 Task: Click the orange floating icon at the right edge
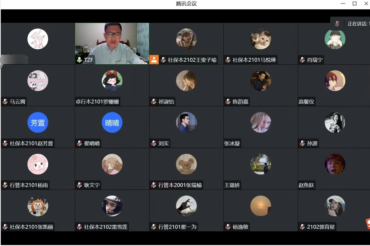point(368,224)
